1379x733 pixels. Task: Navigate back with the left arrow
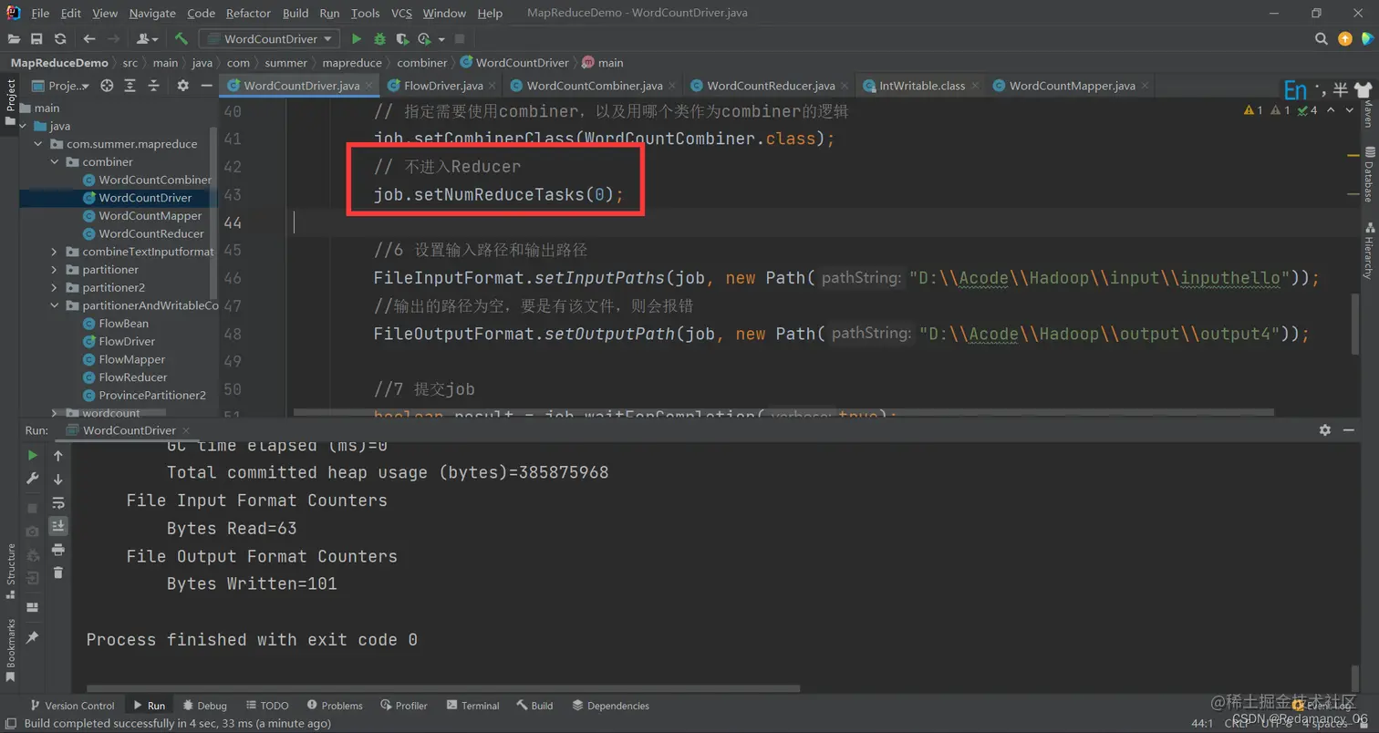click(89, 39)
